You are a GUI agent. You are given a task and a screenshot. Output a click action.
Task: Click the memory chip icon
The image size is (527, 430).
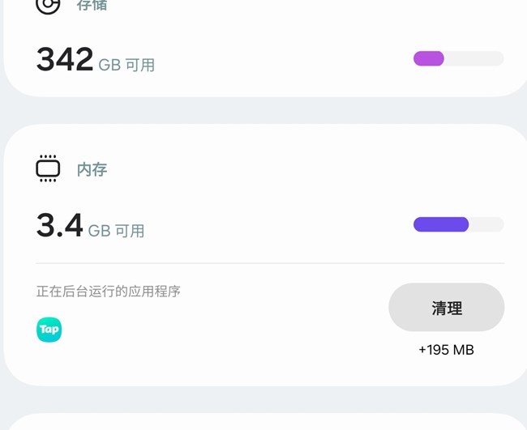48,168
